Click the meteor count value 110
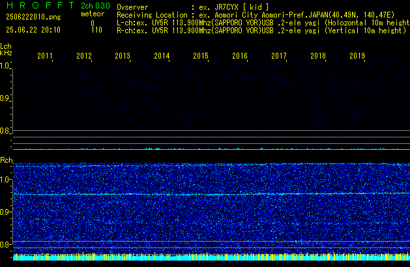This screenshot has height=267, width=410. point(96,30)
